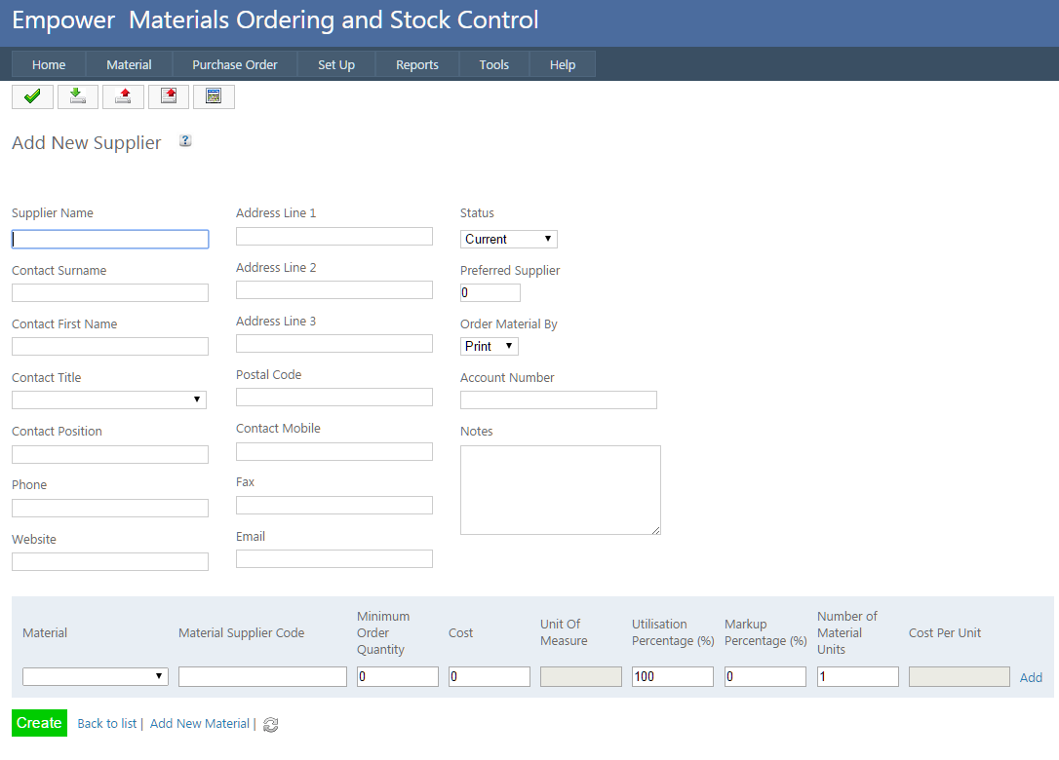Screen dimensions: 1059x760
Task: Open help icon beside Add New Supplier
Action: pyautogui.click(x=185, y=141)
